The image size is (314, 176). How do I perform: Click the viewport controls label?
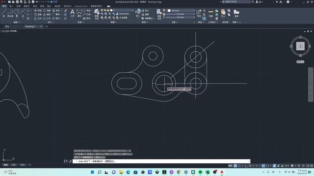point(9,31)
